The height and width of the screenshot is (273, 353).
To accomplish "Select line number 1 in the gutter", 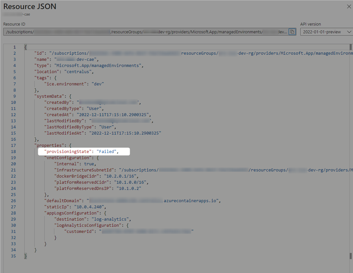I will (15, 47).
